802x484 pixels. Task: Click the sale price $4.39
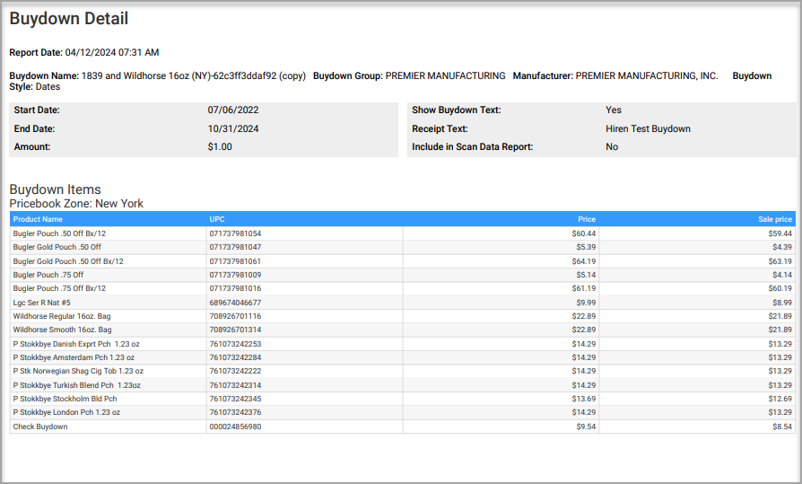tap(782, 247)
